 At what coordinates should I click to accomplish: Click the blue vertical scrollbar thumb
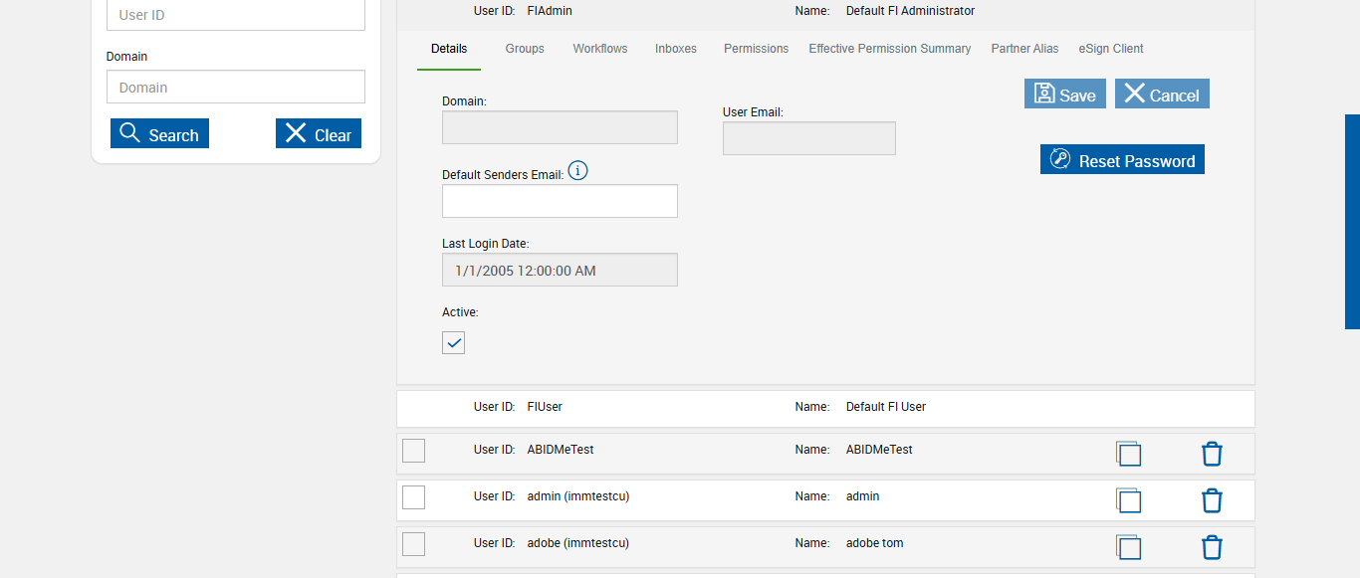click(x=1352, y=221)
